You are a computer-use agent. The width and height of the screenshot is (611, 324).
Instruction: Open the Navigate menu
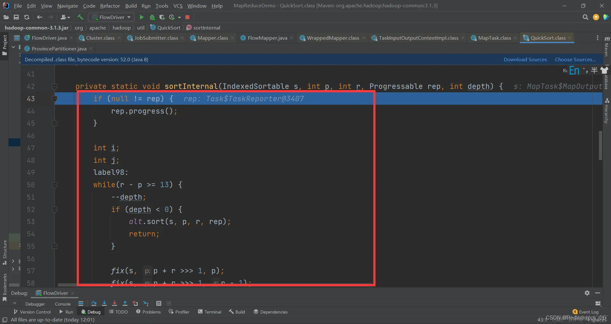tap(67, 6)
